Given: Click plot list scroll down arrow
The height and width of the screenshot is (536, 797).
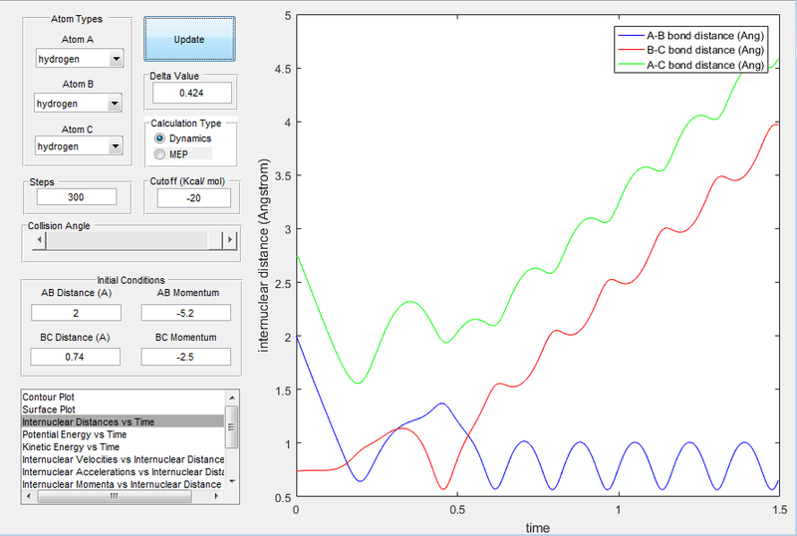Looking at the screenshot, I should 232,481.
